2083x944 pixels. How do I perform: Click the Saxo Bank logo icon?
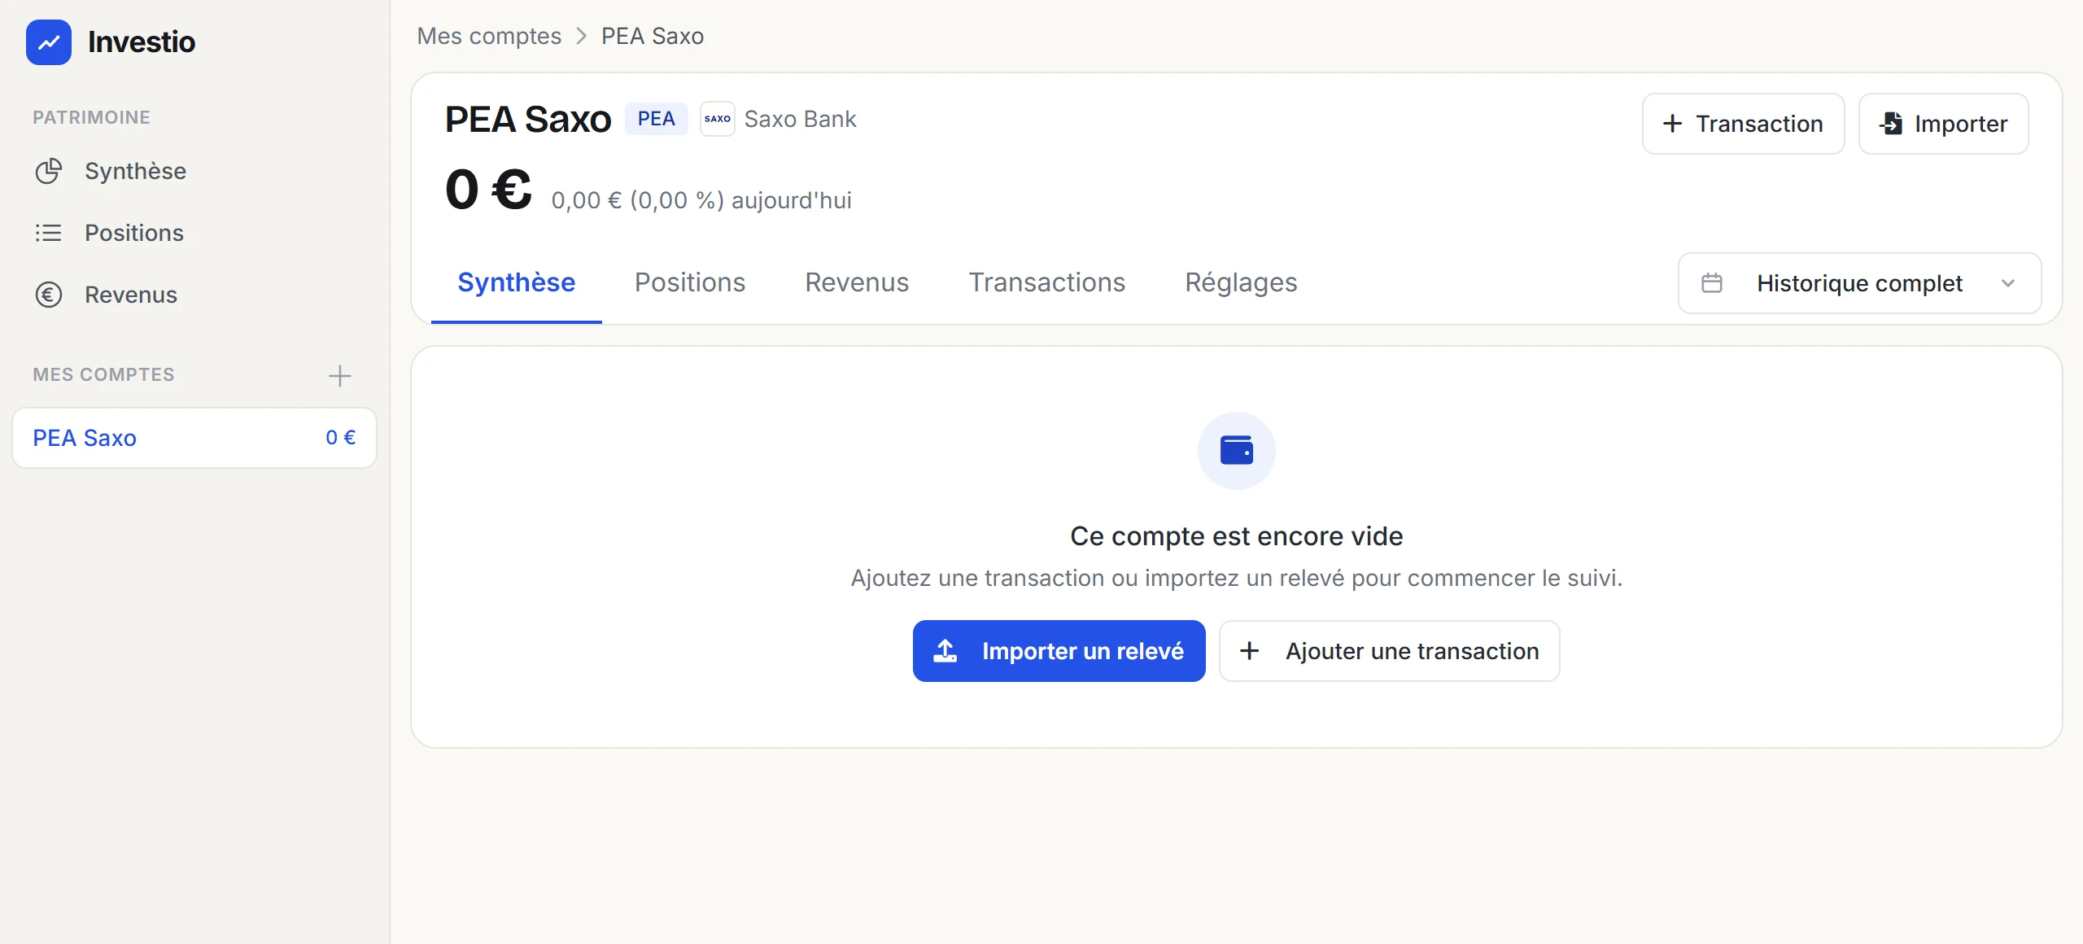[718, 119]
